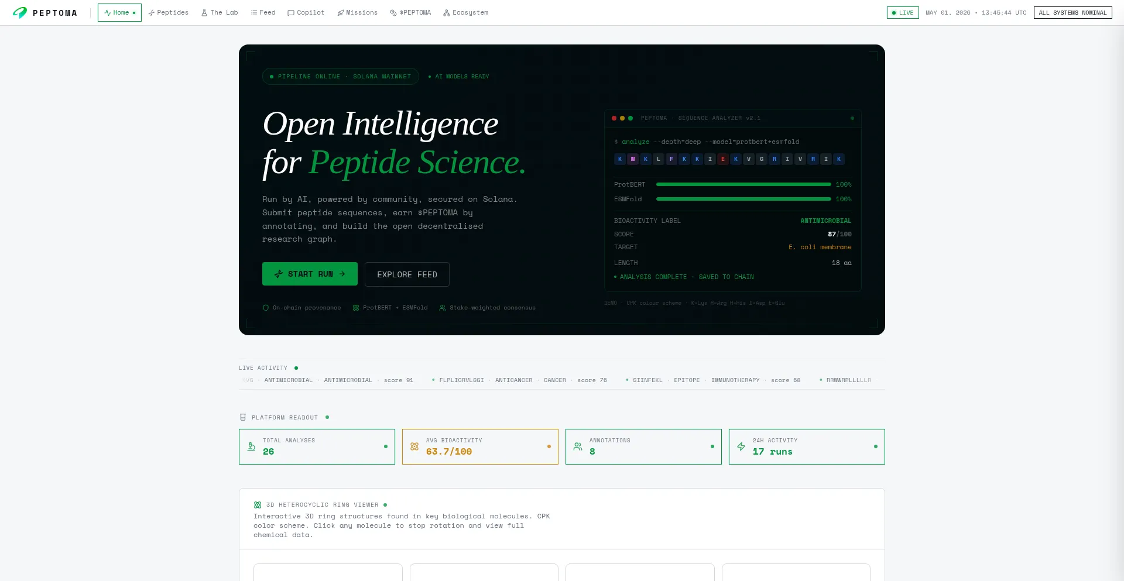Click the atom icon beside ProtBERT + ESMFold
Image resolution: width=1124 pixels, height=581 pixels.
click(x=356, y=308)
